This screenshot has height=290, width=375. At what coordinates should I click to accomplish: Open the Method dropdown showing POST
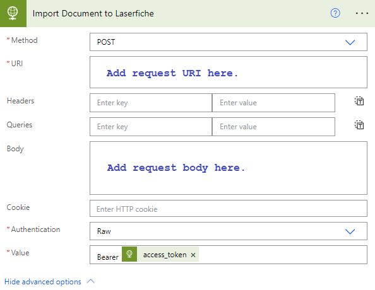(229, 42)
